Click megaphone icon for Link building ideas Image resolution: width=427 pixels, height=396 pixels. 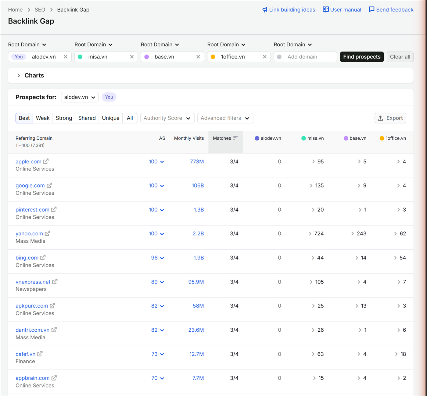coord(265,10)
